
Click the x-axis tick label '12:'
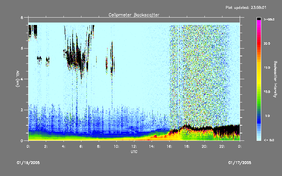[134, 146]
